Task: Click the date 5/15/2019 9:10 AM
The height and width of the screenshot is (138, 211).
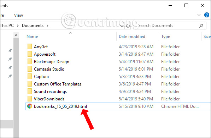Action: point(136,106)
